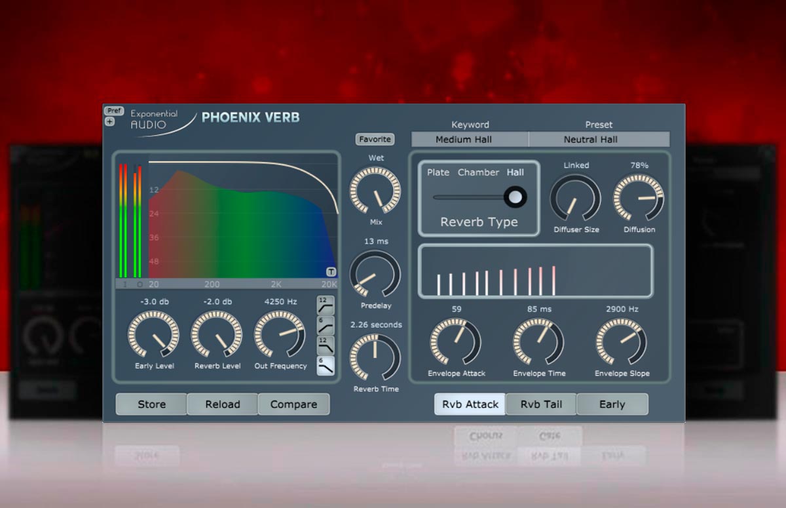Click the PHOENIX VERB title
This screenshot has height=508, width=786.
pyautogui.click(x=250, y=118)
